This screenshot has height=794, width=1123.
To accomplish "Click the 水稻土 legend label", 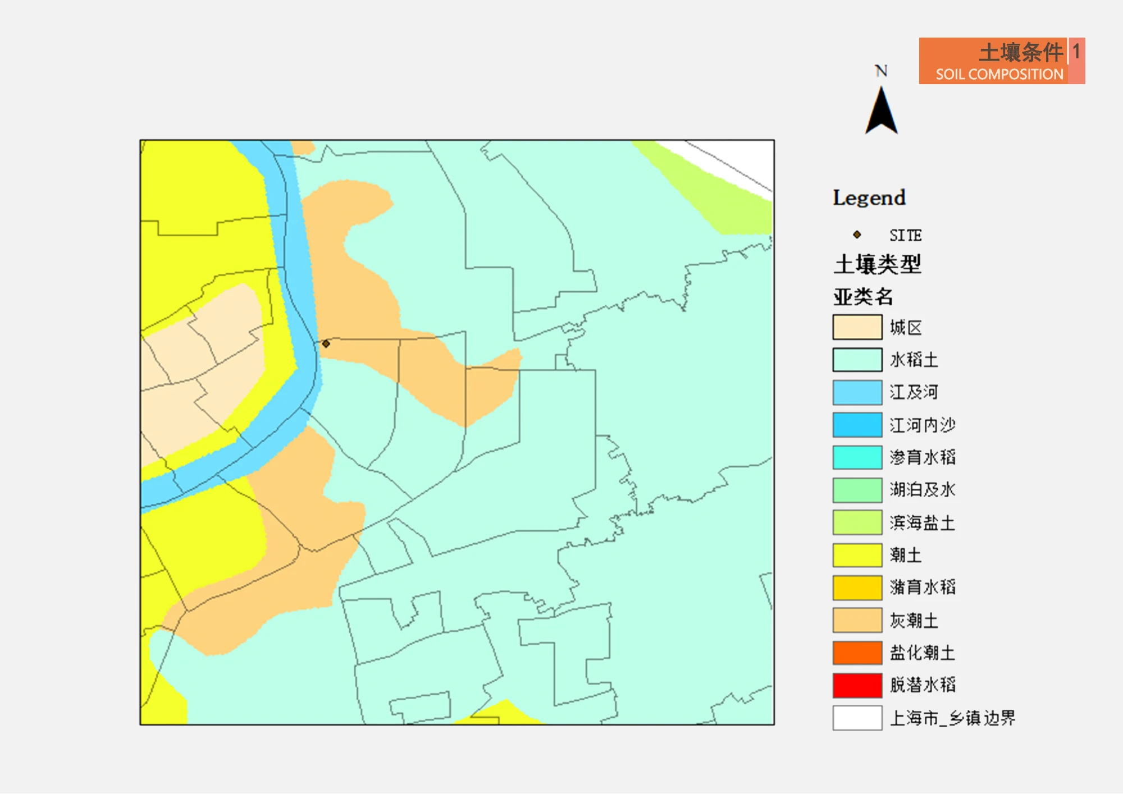I will pos(914,360).
